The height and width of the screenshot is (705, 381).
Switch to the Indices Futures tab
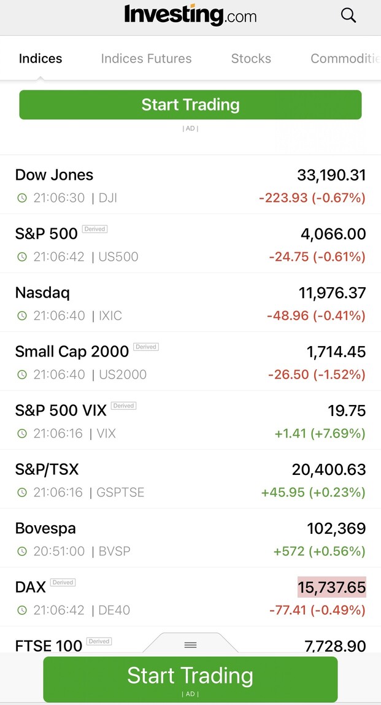(146, 59)
